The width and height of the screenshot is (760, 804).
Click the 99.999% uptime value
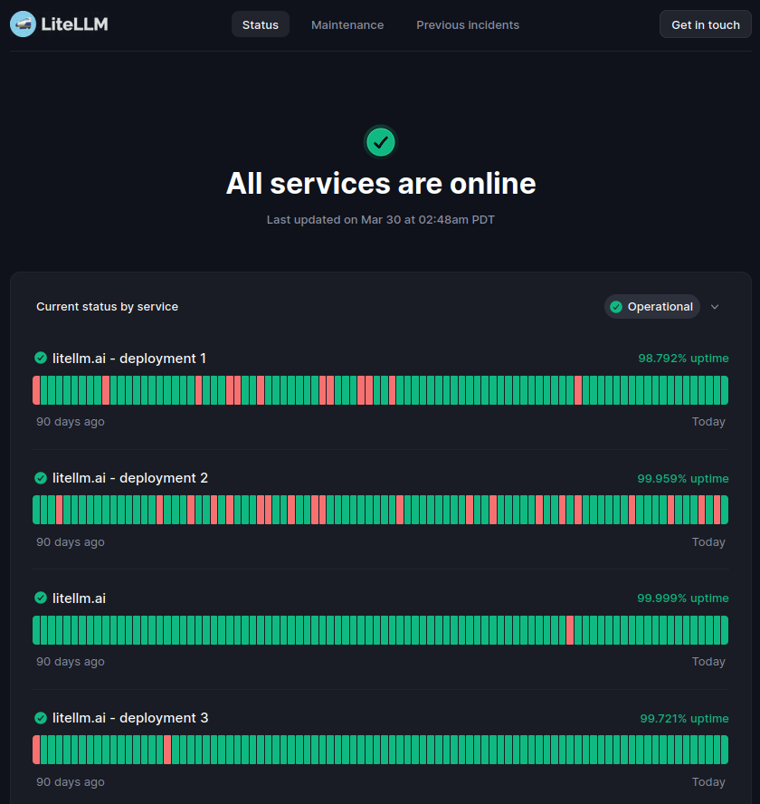[682, 598]
